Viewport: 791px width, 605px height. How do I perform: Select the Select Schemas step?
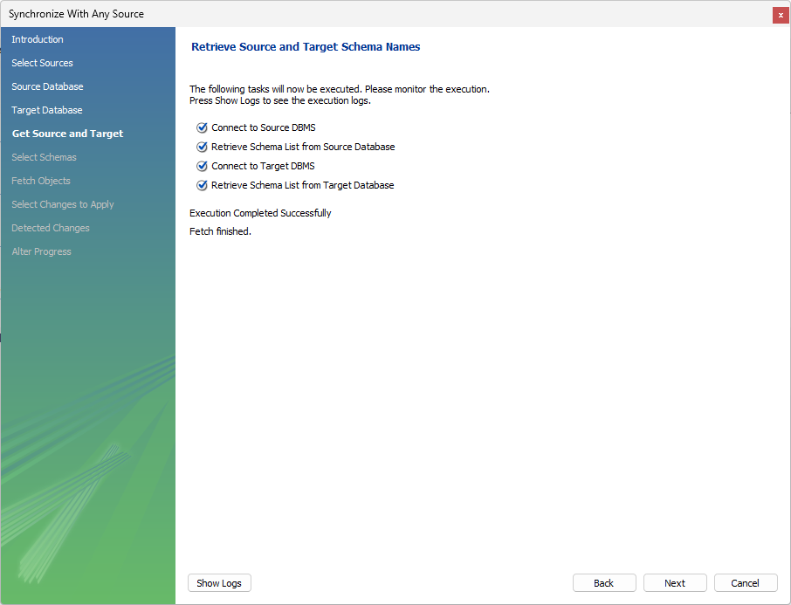tap(44, 157)
